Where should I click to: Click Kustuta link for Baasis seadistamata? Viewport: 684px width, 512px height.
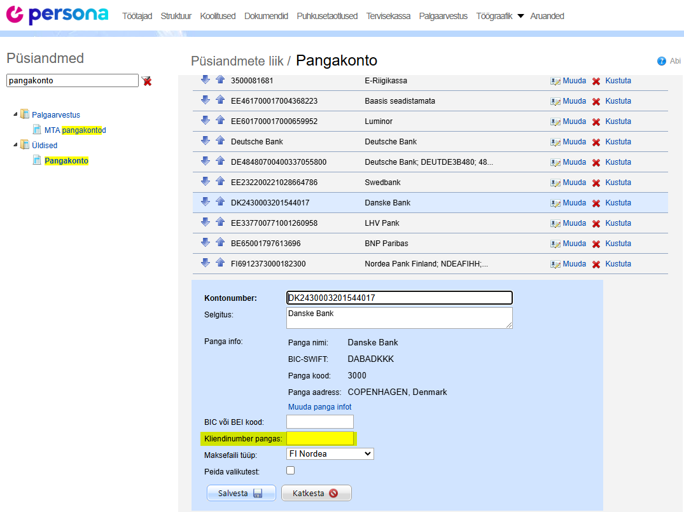(x=618, y=100)
